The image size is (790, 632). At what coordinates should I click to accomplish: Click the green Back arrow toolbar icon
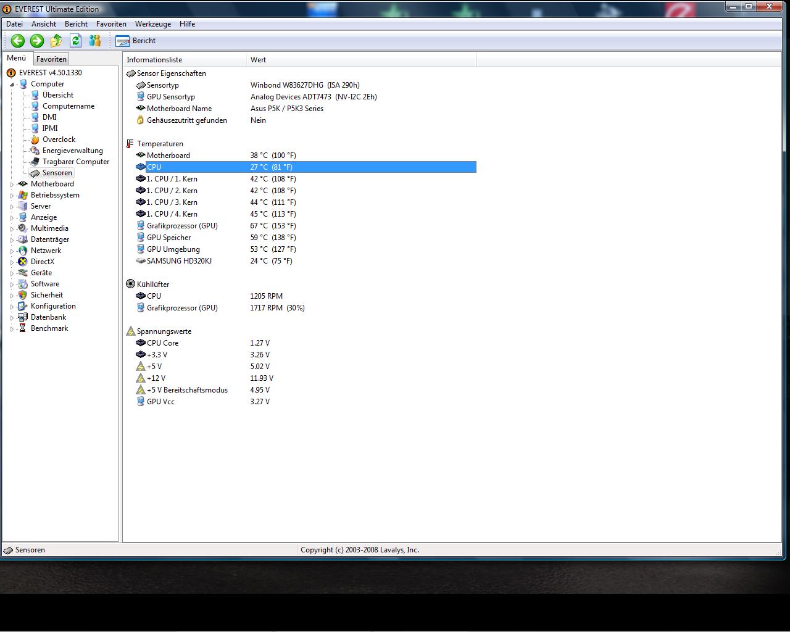pos(17,41)
